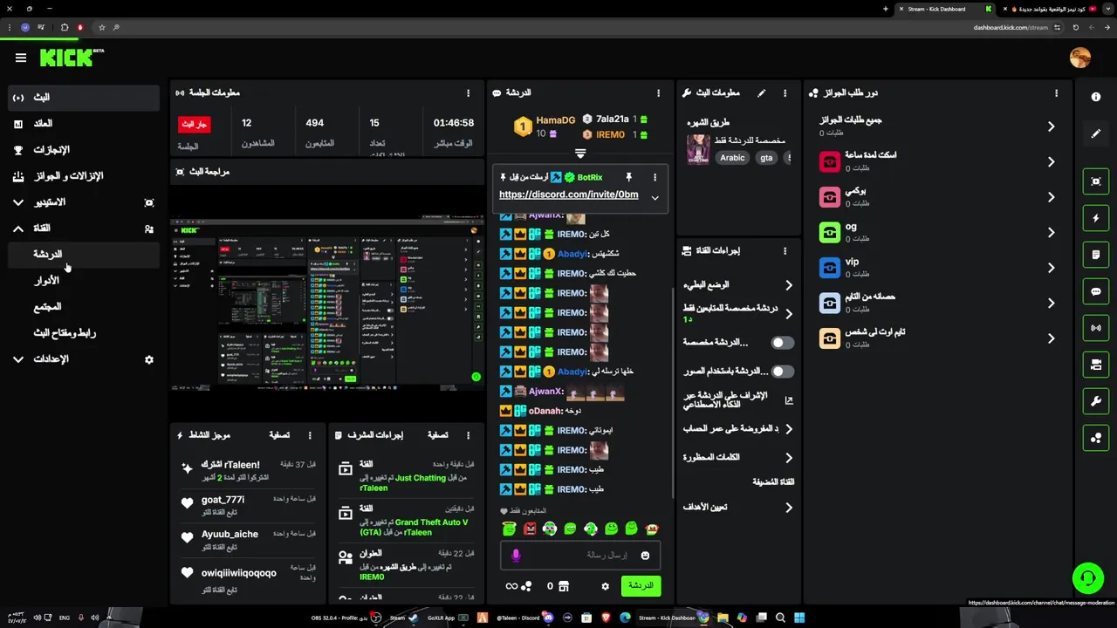
Task: Click the stream preview thumbnail
Action: (x=326, y=304)
